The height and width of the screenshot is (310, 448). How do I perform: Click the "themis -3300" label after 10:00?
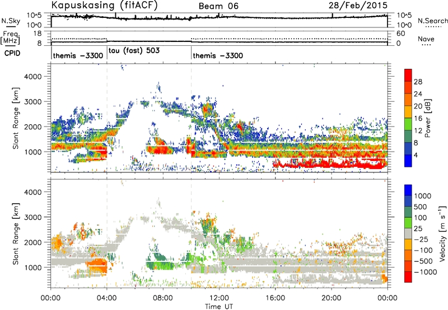click(218, 55)
